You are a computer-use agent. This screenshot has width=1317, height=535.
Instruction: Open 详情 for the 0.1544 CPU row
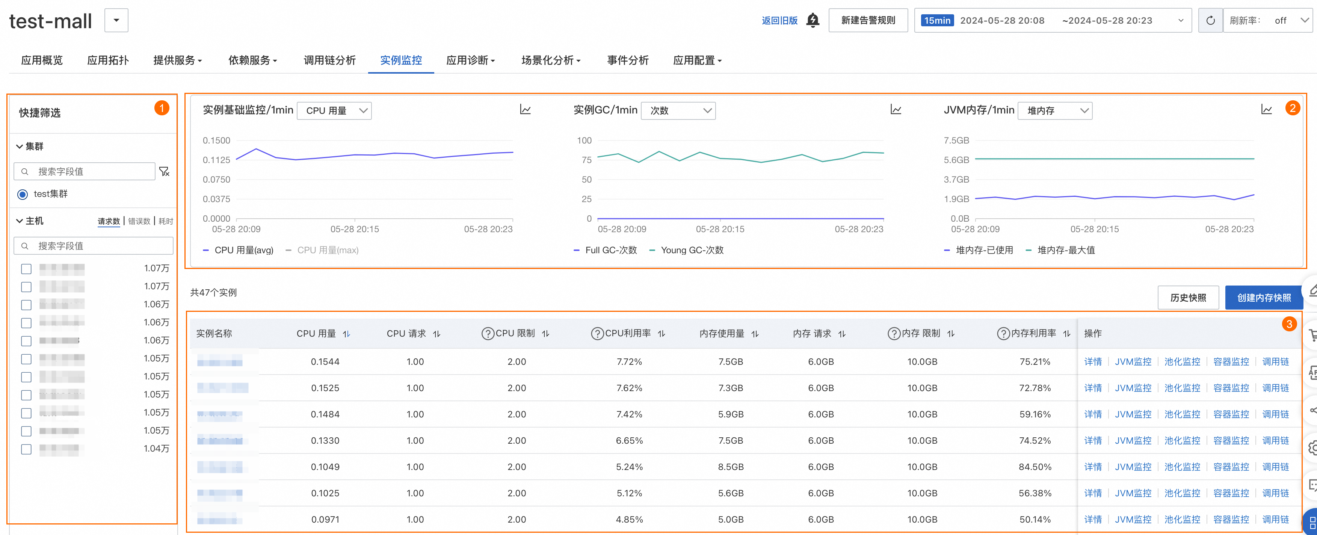pos(1093,361)
